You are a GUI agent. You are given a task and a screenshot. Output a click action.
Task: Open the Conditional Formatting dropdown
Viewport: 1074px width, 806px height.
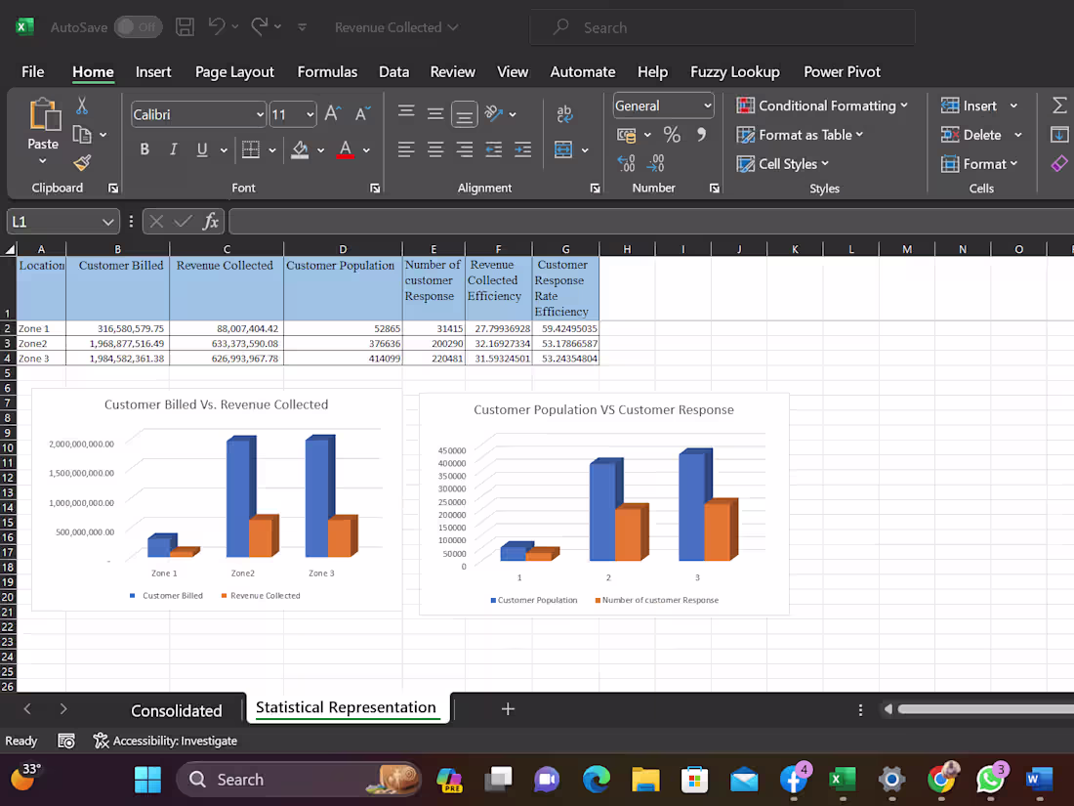coord(822,106)
